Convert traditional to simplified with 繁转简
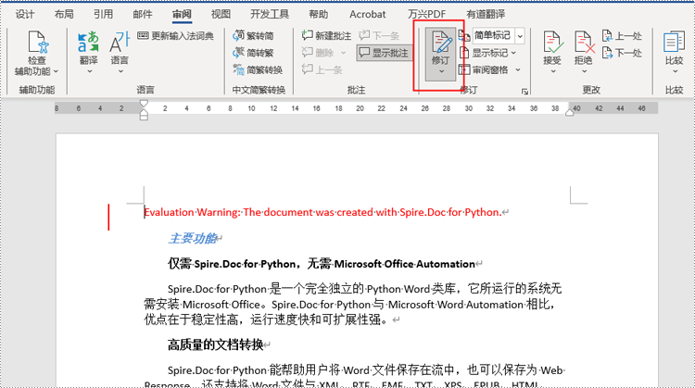 tap(253, 35)
